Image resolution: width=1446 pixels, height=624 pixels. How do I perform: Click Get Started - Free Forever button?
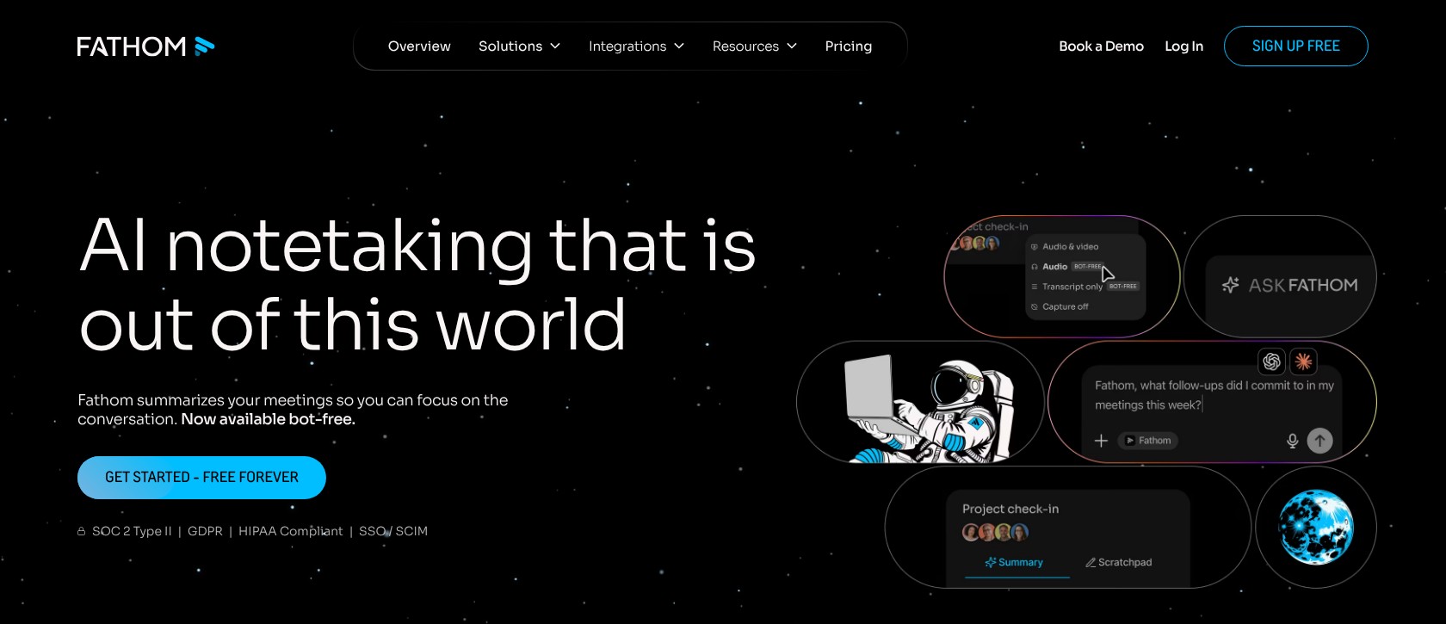[x=201, y=478]
